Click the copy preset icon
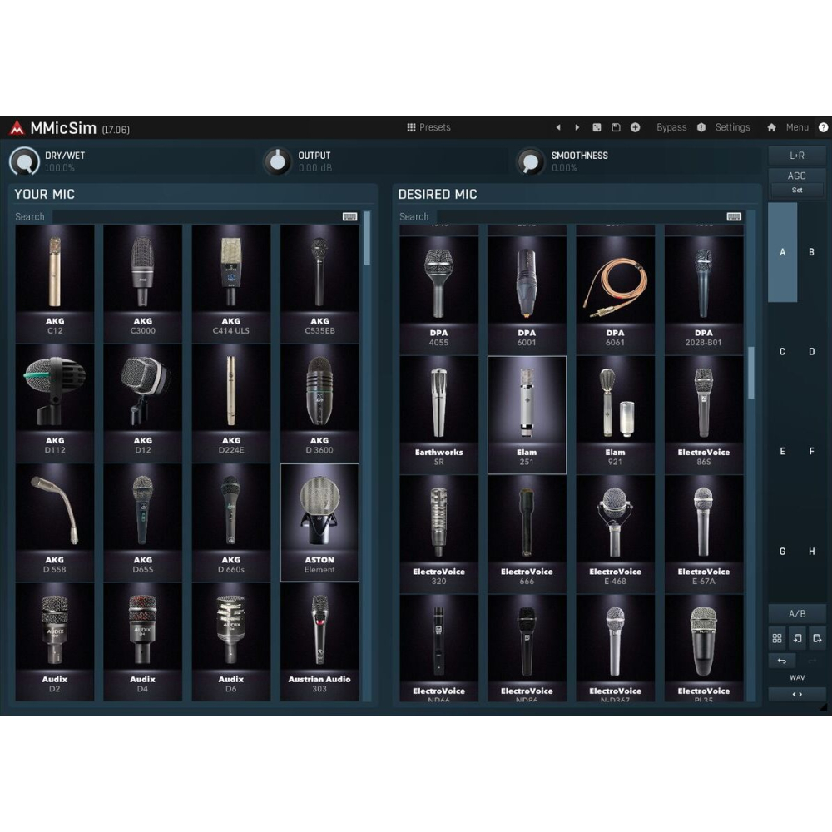The image size is (832, 832). tap(797, 638)
